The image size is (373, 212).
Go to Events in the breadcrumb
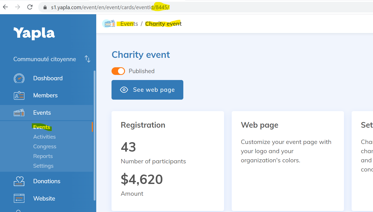coord(129,24)
